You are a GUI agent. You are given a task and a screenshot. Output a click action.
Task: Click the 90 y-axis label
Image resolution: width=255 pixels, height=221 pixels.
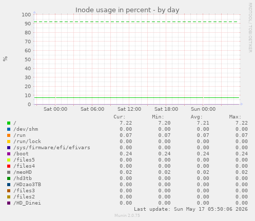click(x=28, y=24)
